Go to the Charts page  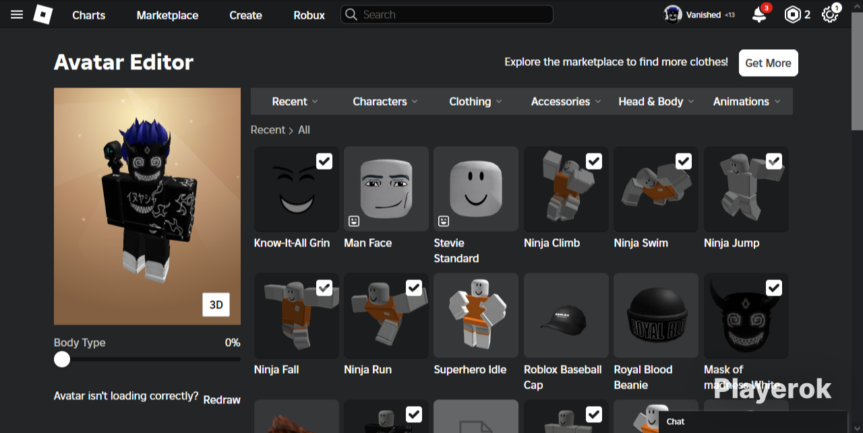pos(89,15)
